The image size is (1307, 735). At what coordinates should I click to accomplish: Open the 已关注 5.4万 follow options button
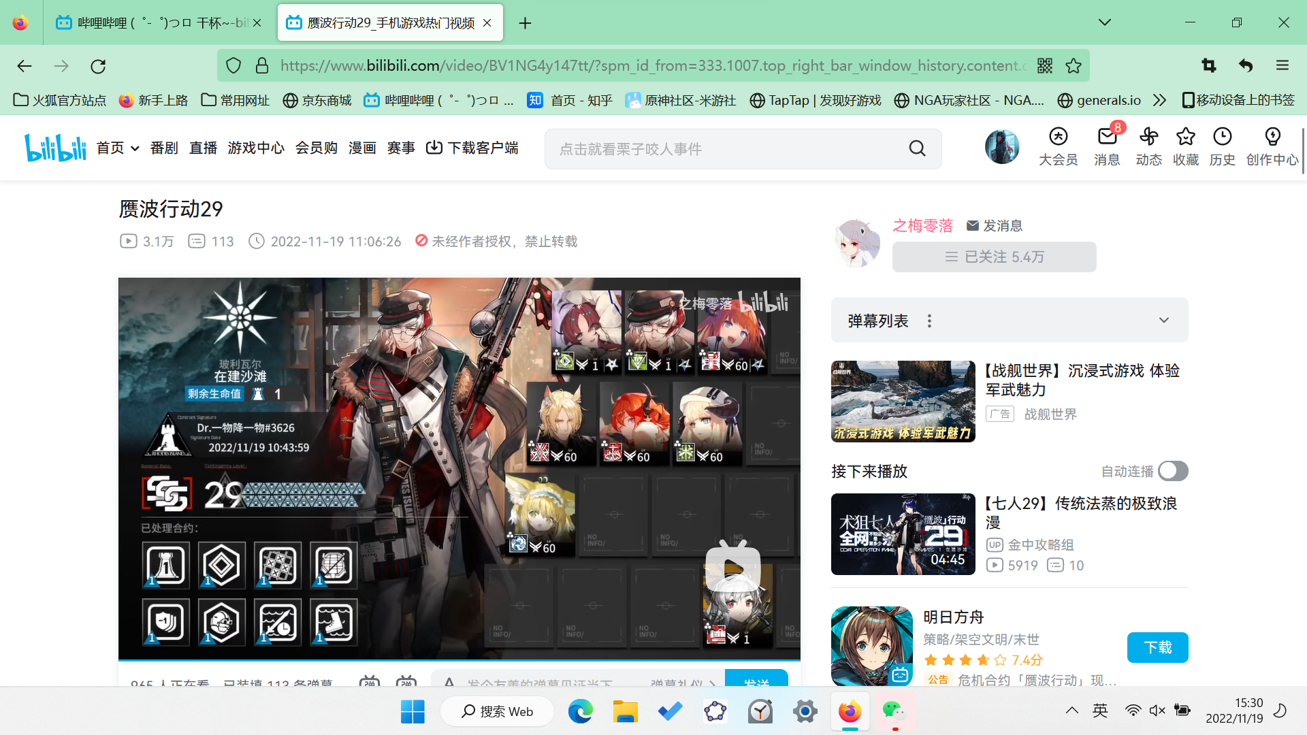click(x=994, y=257)
